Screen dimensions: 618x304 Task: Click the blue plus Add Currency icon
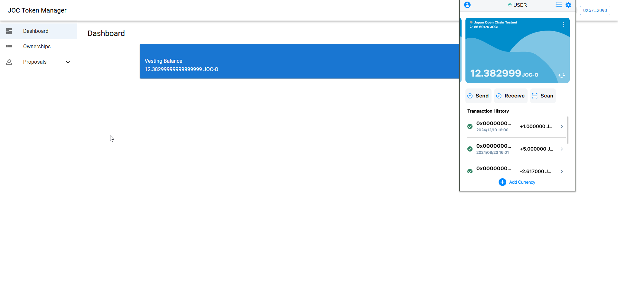click(502, 182)
